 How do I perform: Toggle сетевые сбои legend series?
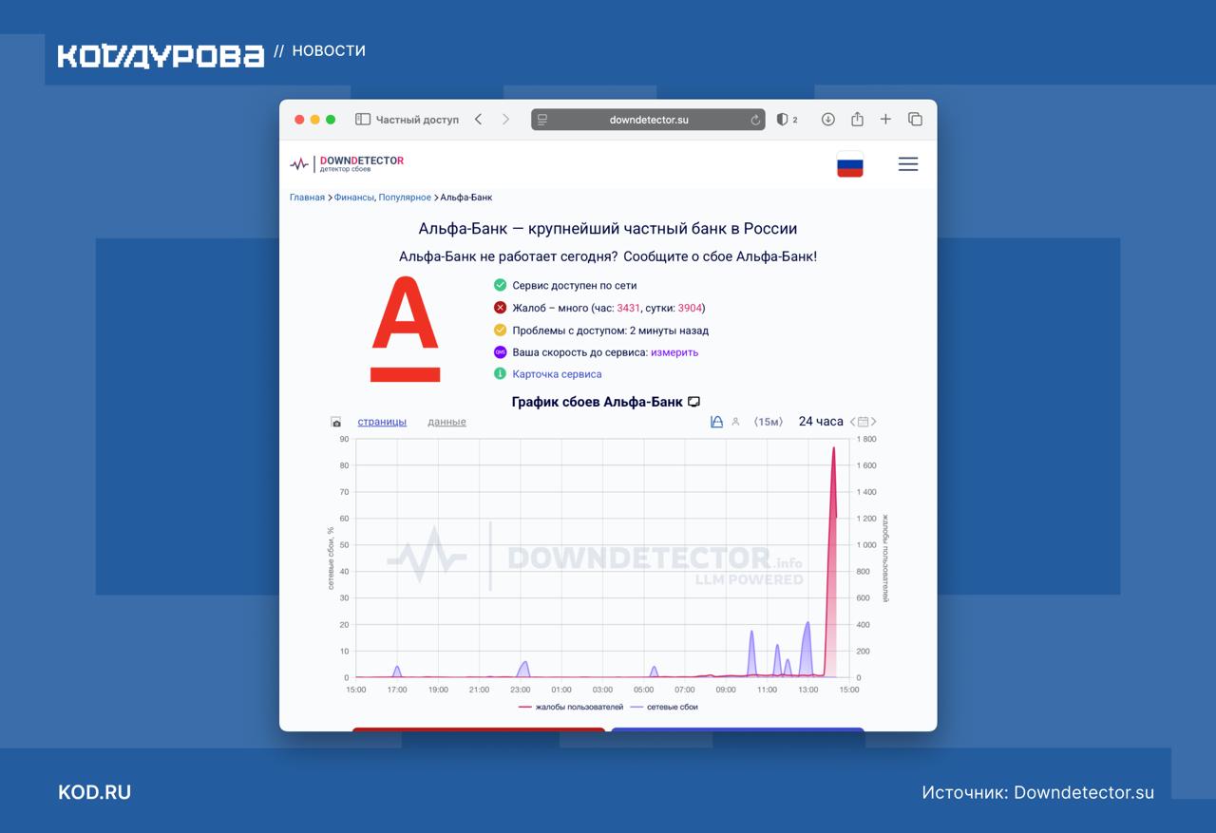coord(664,707)
